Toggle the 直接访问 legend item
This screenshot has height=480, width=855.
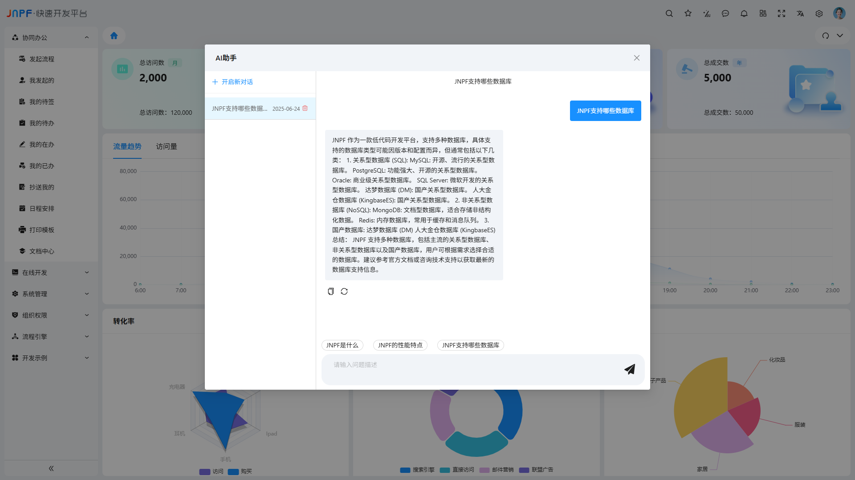(x=456, y=470)
